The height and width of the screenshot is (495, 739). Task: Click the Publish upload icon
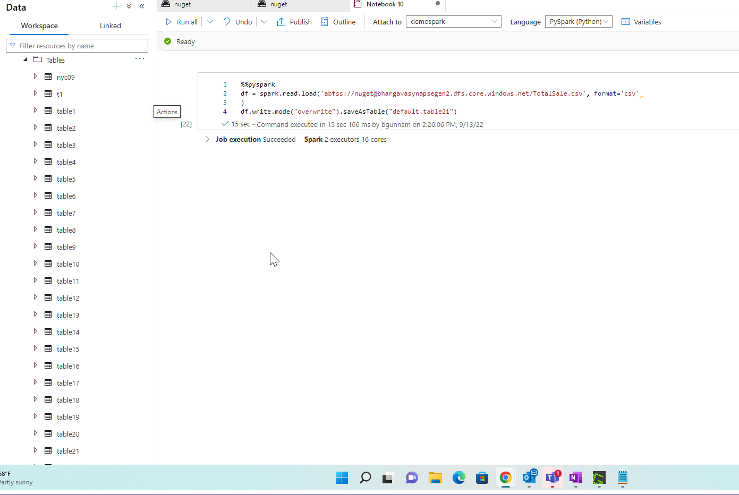click(282, 22)
